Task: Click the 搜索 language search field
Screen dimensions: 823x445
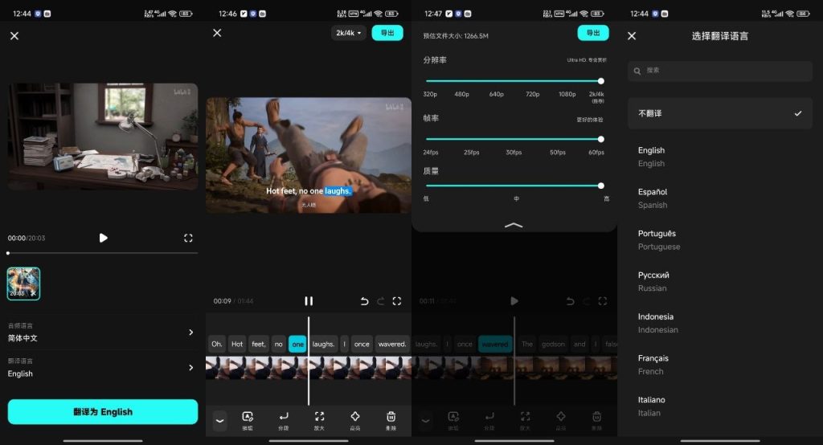Action: coord(720,71)
